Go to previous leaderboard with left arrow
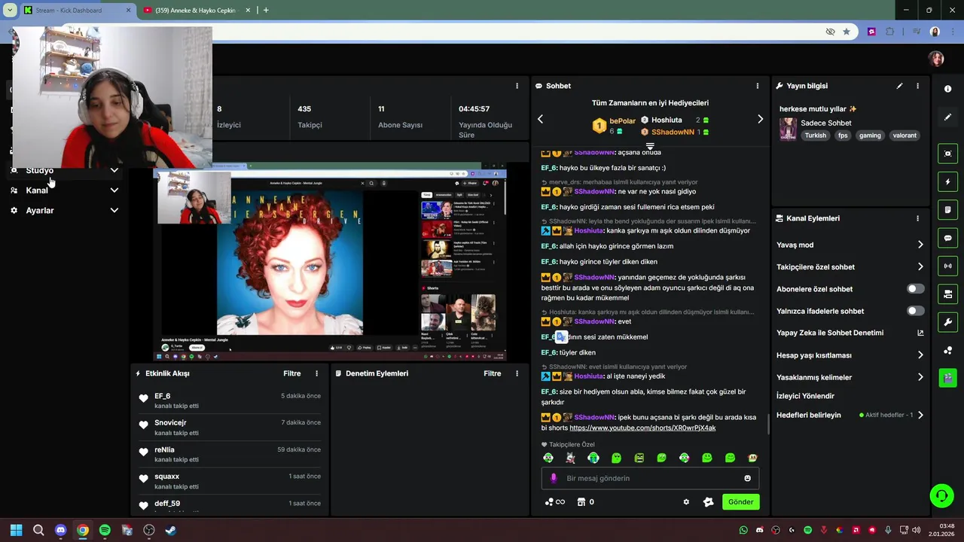Viewport: 964px width, 542px height. (x=540, y=119)
